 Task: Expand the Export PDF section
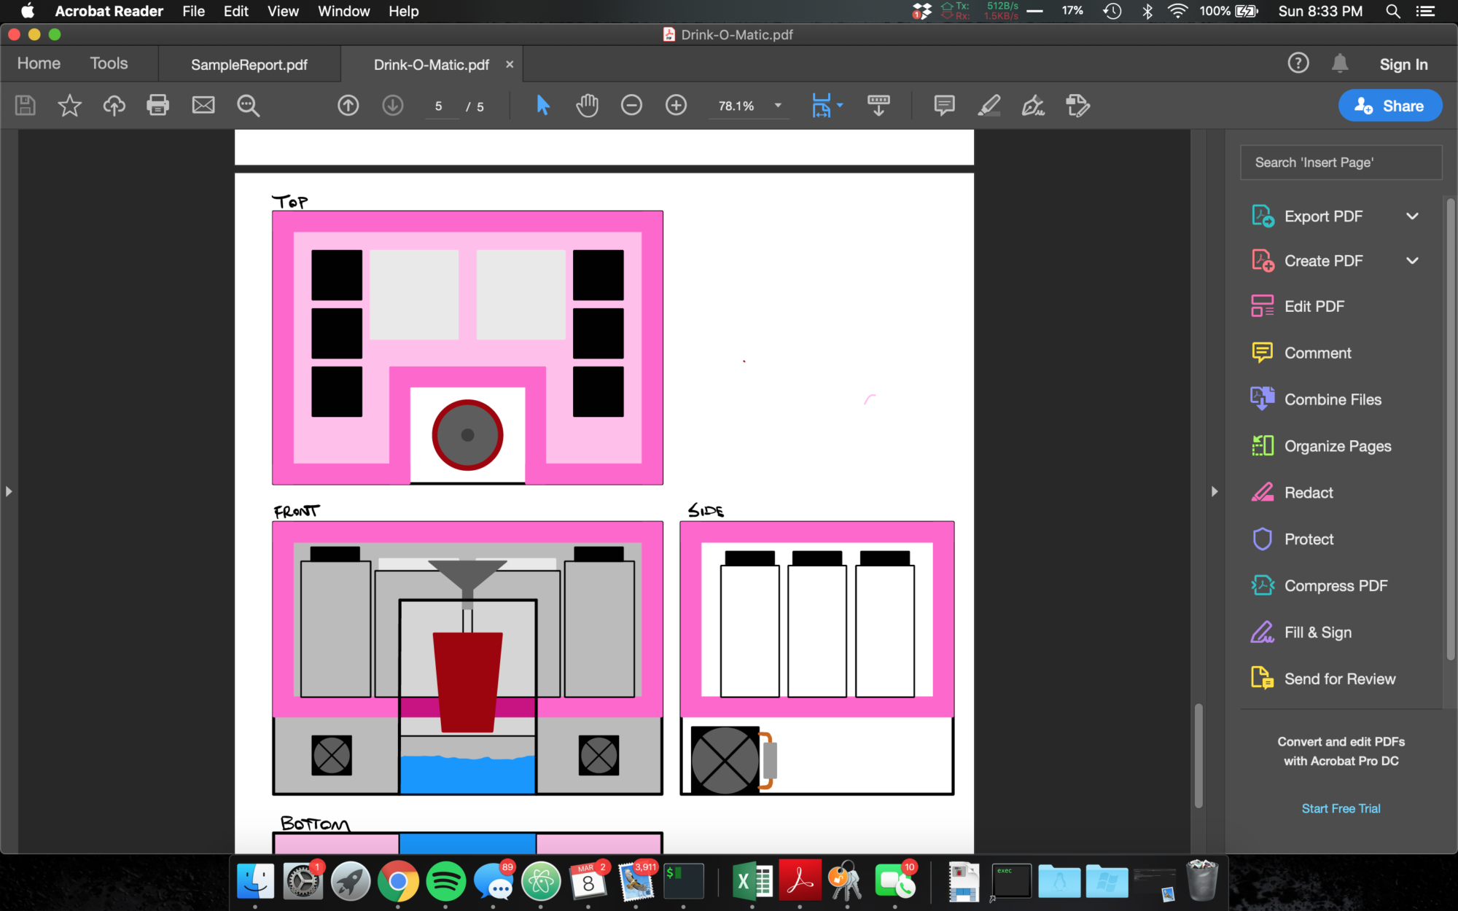pos(1412,216)
